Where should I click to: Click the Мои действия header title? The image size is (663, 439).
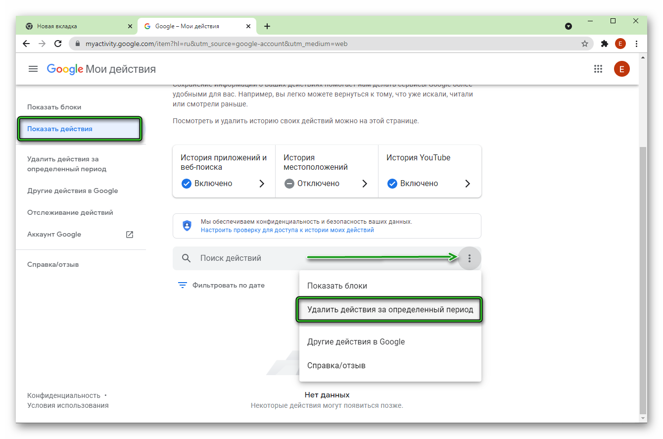tap(121, 69)
